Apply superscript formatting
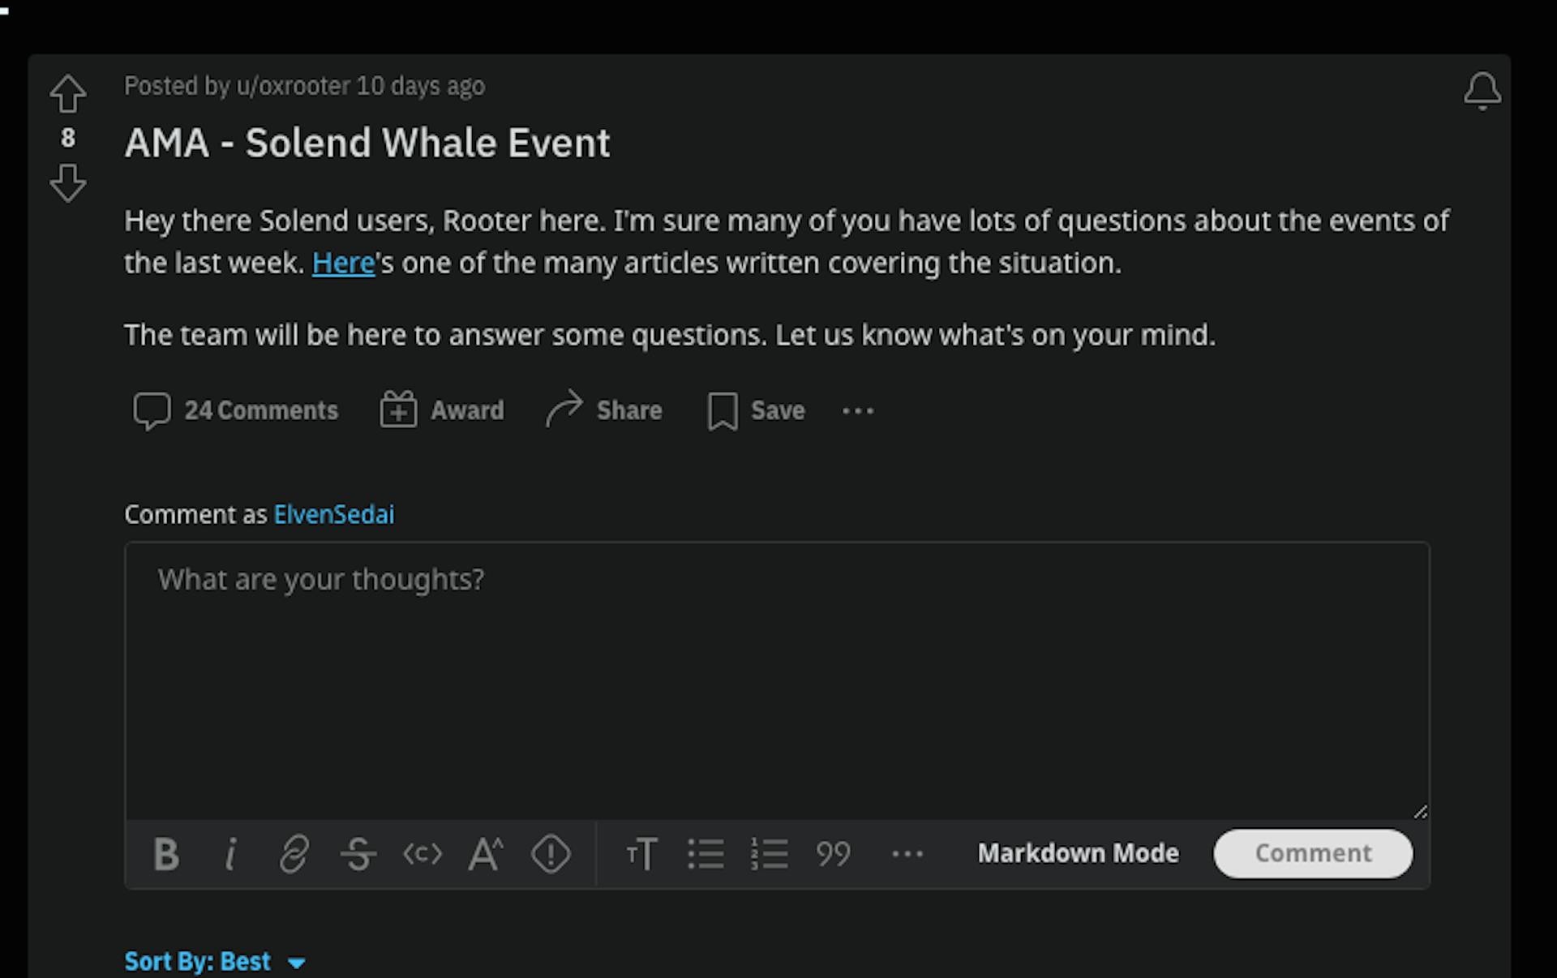 point(486,854)
